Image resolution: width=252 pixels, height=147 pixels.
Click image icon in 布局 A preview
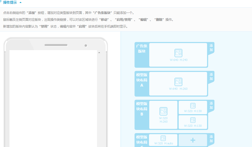coord(178,82)
